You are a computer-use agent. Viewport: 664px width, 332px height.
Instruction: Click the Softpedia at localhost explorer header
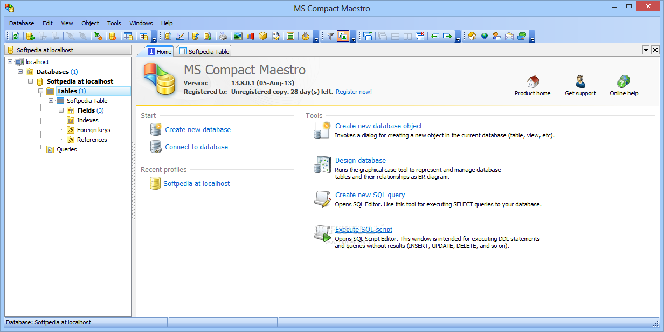[x=68, y=50]
